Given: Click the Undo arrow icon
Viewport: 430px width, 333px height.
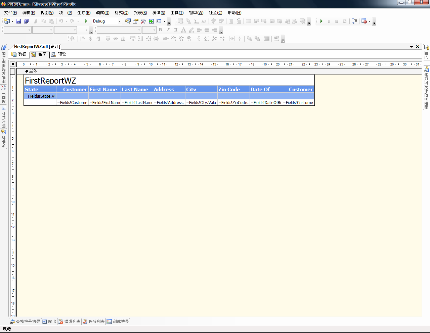Looking at the screenshot, I should click(x=61, y=21).
